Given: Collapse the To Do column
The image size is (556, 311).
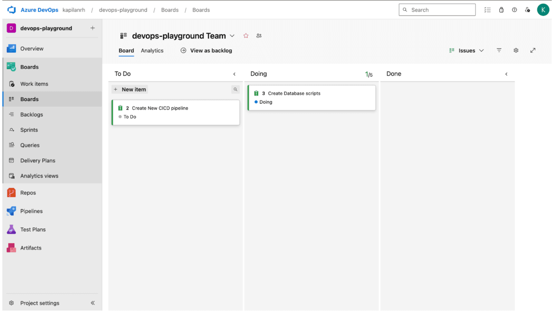Looking at the screenshot, I should (235, 74).
